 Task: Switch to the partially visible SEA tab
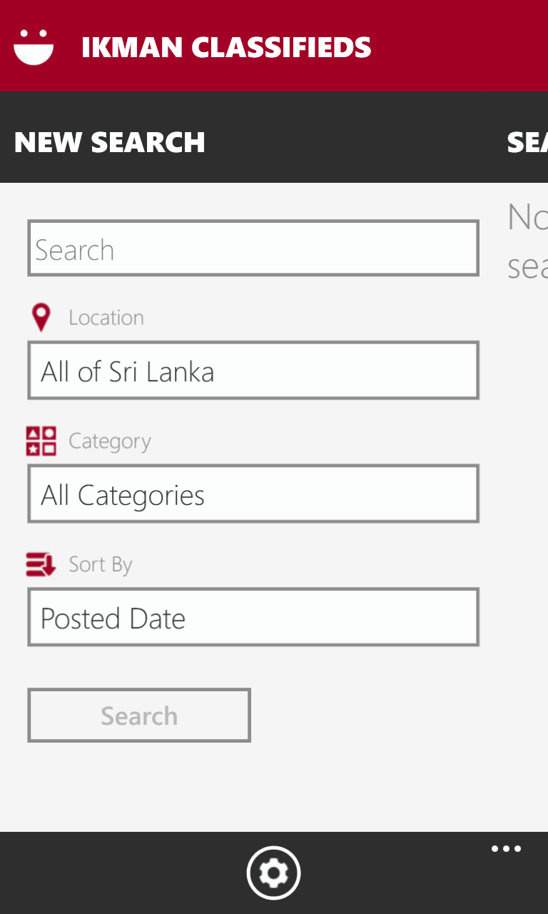527,142
